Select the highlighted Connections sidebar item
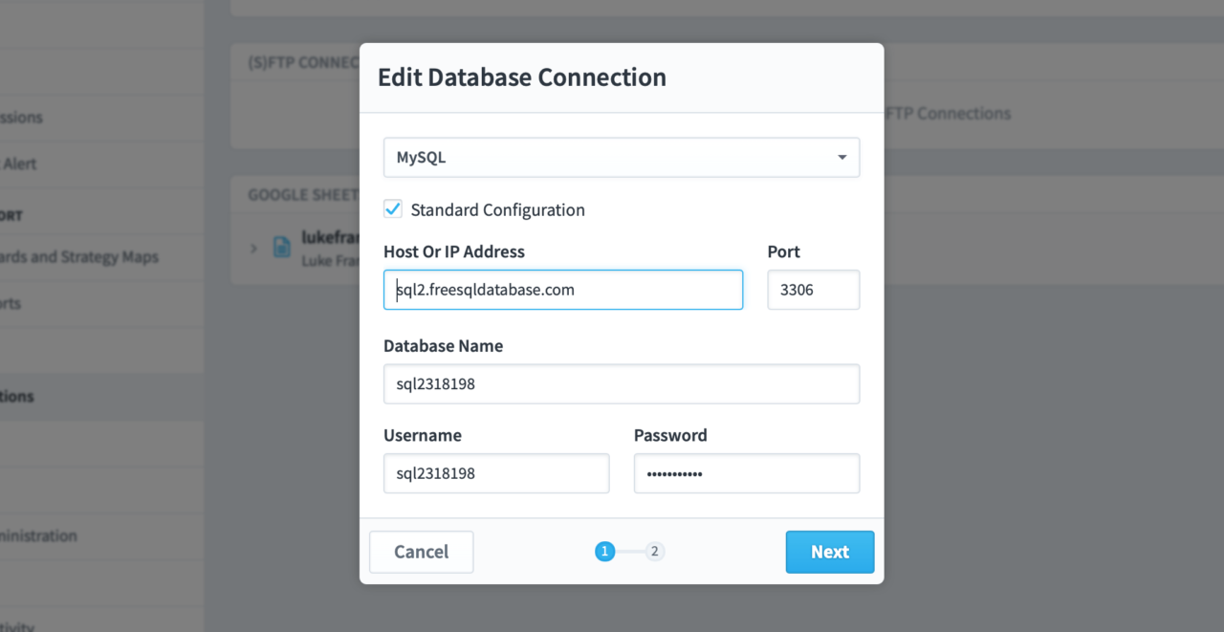The height and width of the screenshot is (632, 1224). coord(19,396)
